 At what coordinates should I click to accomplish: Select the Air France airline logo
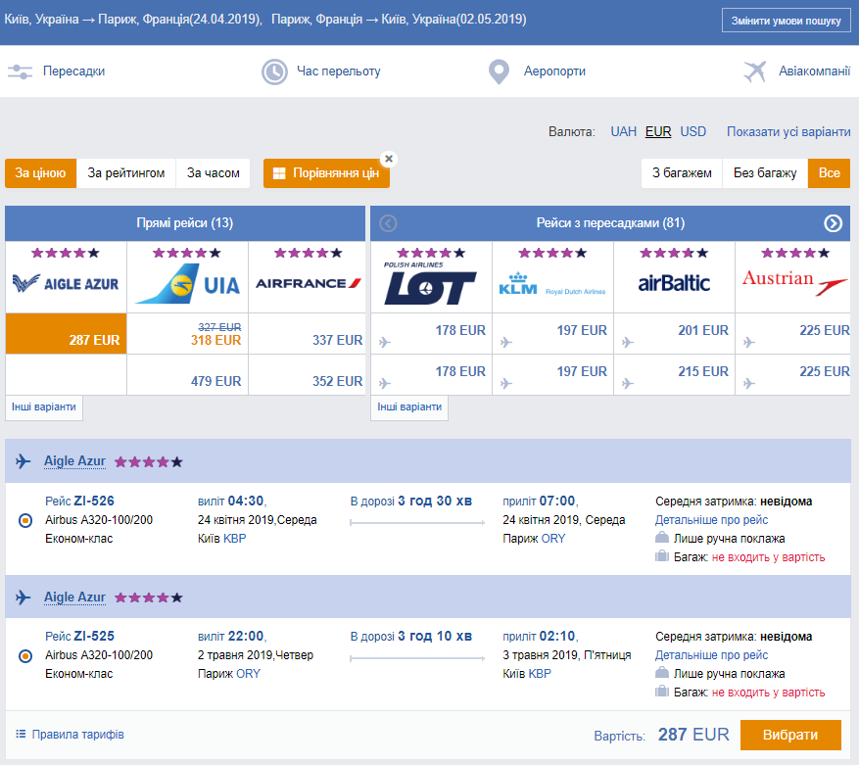309,283
